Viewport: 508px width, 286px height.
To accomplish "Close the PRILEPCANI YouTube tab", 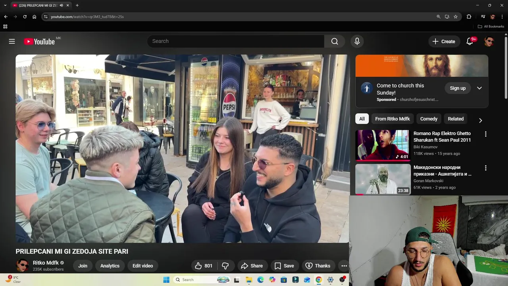I will pyautogui.click(x=68, y=6).
